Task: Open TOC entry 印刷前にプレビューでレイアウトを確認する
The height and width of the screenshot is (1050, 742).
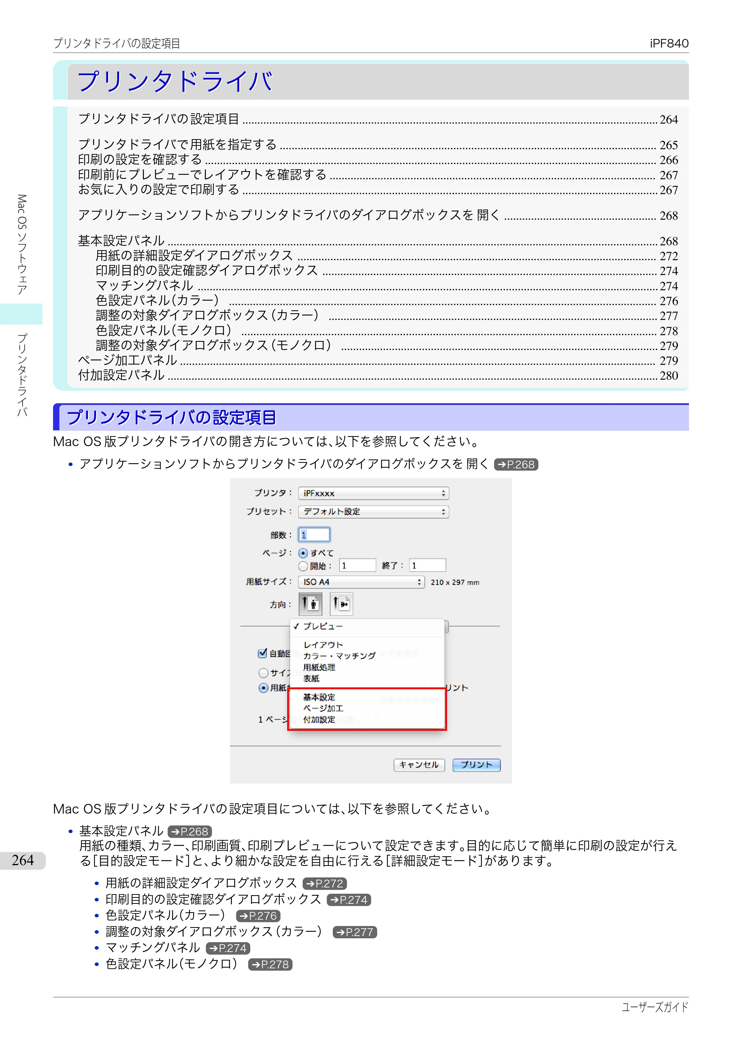Action: click(378, 175)
